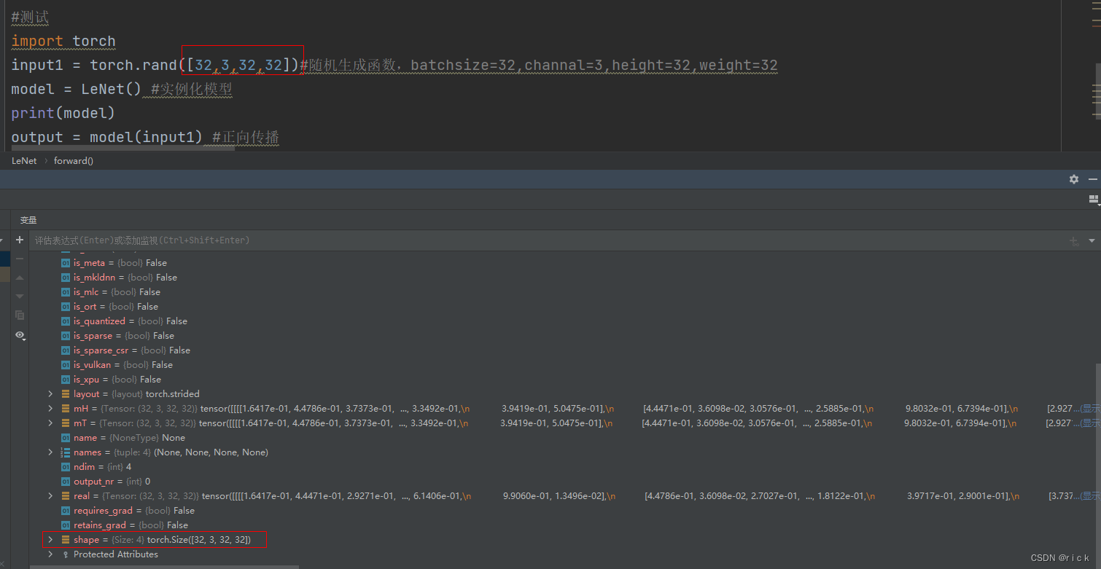Viewport: 1101px width, 569px height.
Task: Expand the layout variable node
Action: point(50,394)
